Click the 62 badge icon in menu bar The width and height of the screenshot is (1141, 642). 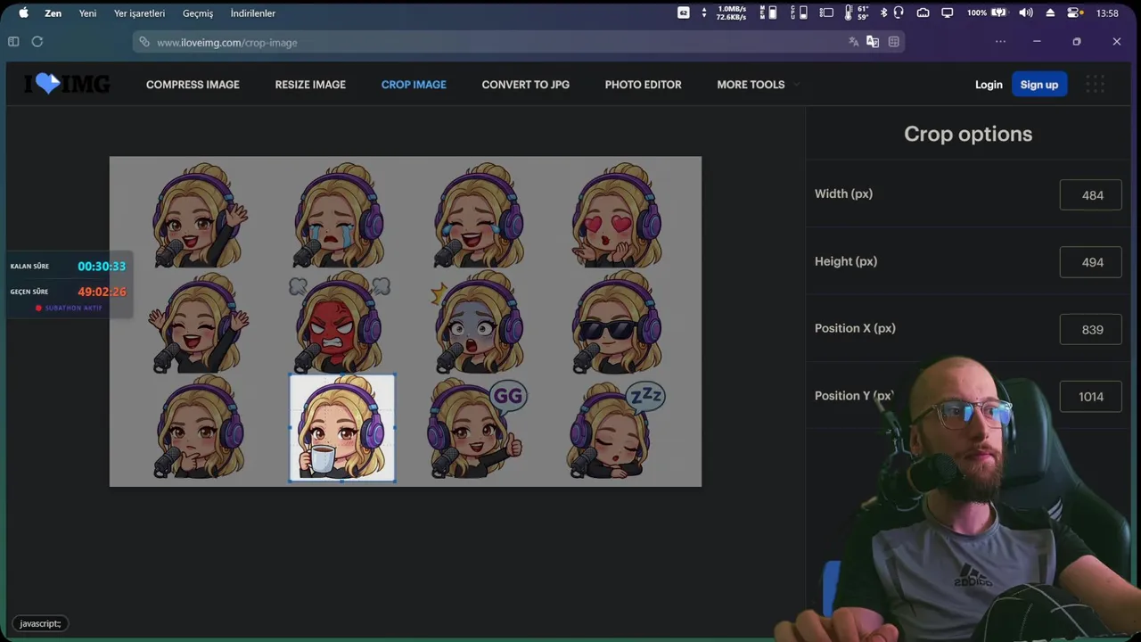click(x=684, y=12)
